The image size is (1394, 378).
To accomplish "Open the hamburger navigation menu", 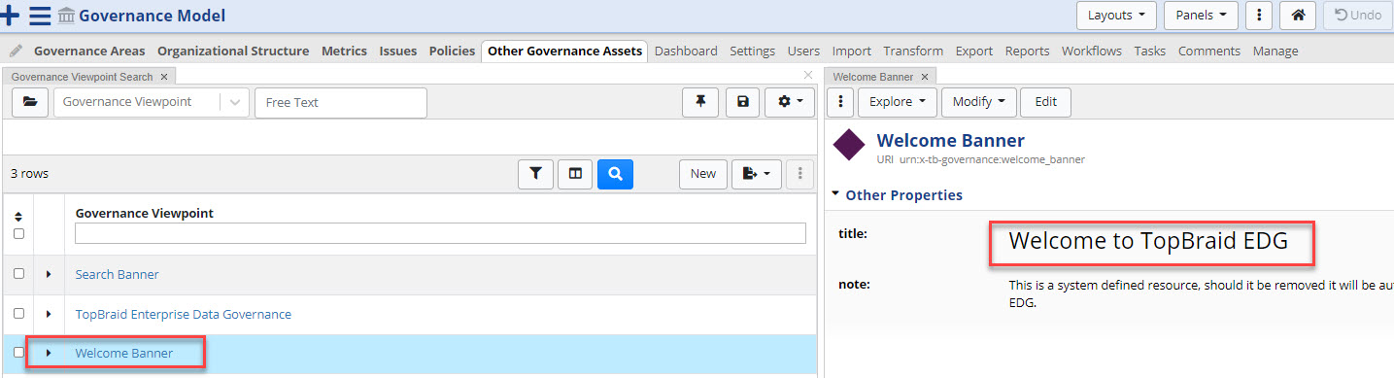I will click(40, 16).
